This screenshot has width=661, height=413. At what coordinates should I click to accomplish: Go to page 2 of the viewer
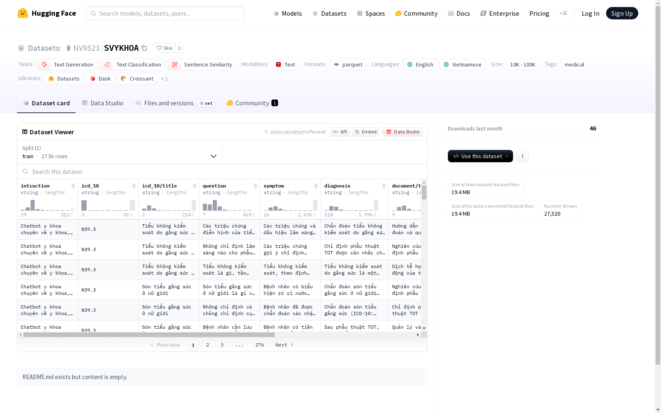(207, 345)
